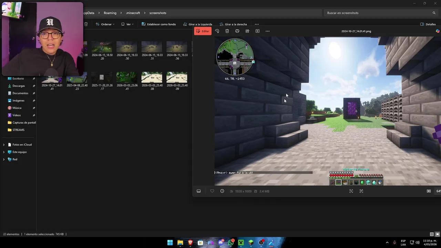Open the Ordenar sort dropdown

(105, 24)
